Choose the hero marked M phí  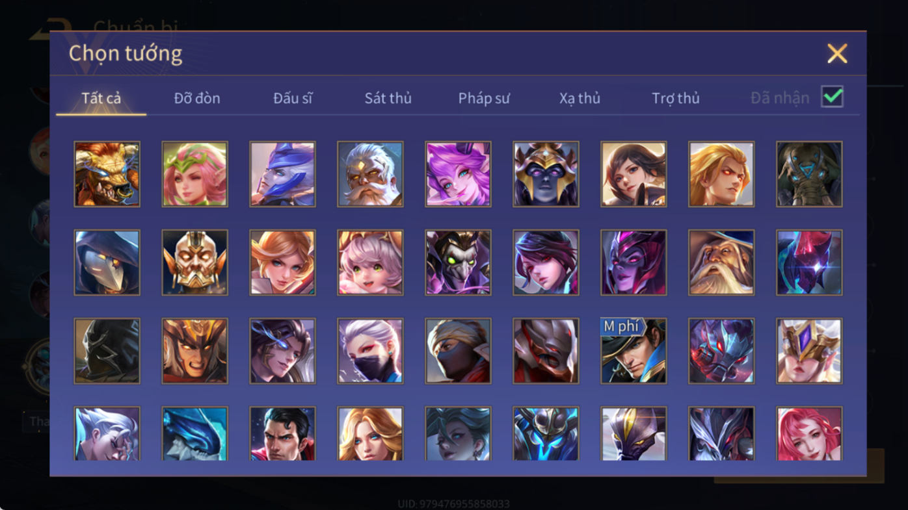(634, 351)
